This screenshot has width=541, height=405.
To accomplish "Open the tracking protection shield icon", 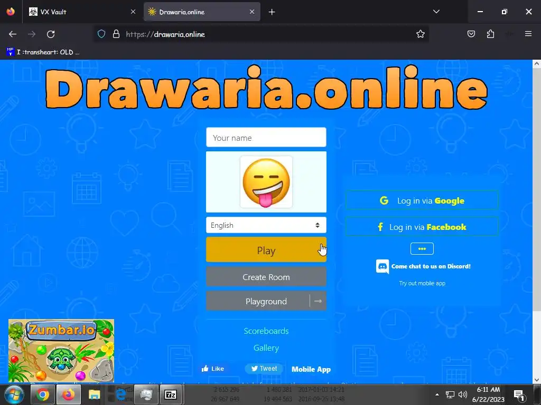I will (101, 34).
